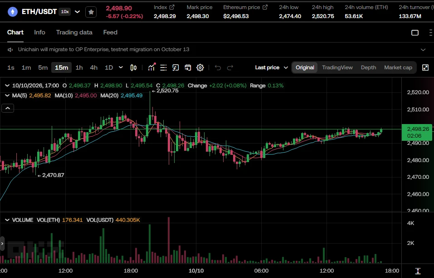Select the 5m timeframe
This screenshot has width=434, height=278.
(x=43, y=68)
